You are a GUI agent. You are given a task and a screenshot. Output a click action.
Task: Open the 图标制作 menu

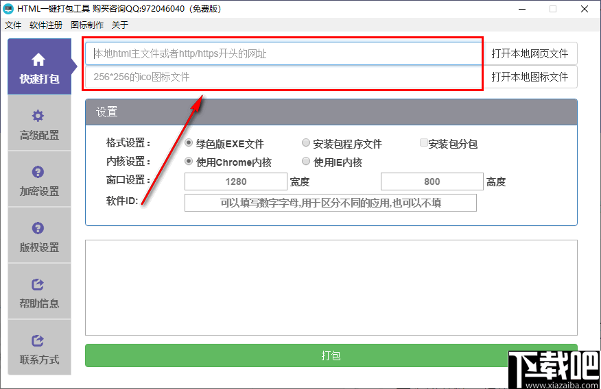[x=87, y=25]
